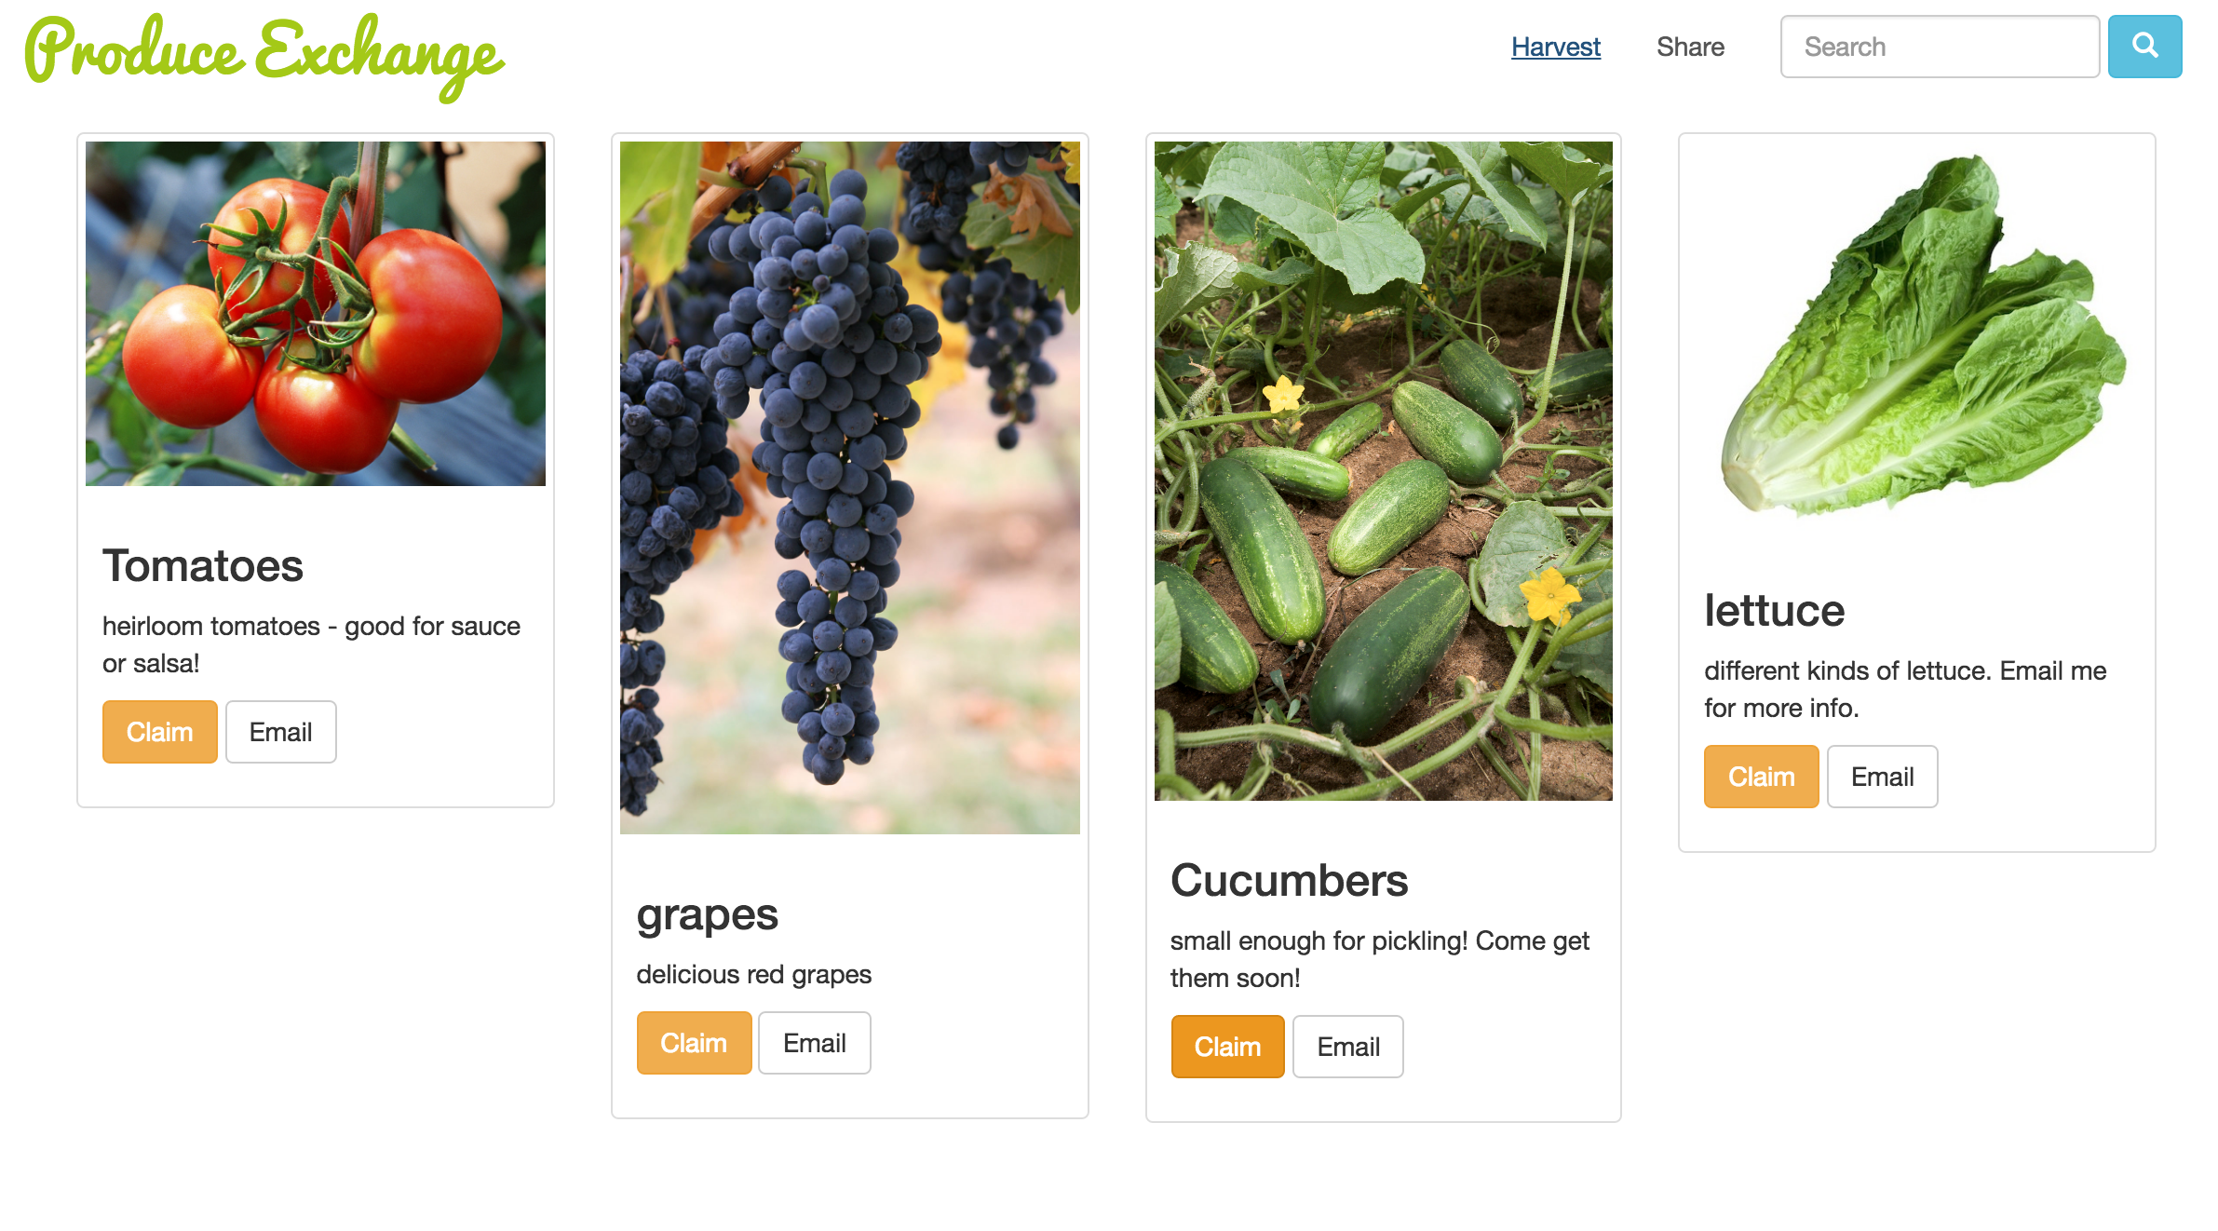Screen dimensions: 2218x1231
Task: Claim the grapes listing
Action: pyautogui.click(x=694, y=1043)
